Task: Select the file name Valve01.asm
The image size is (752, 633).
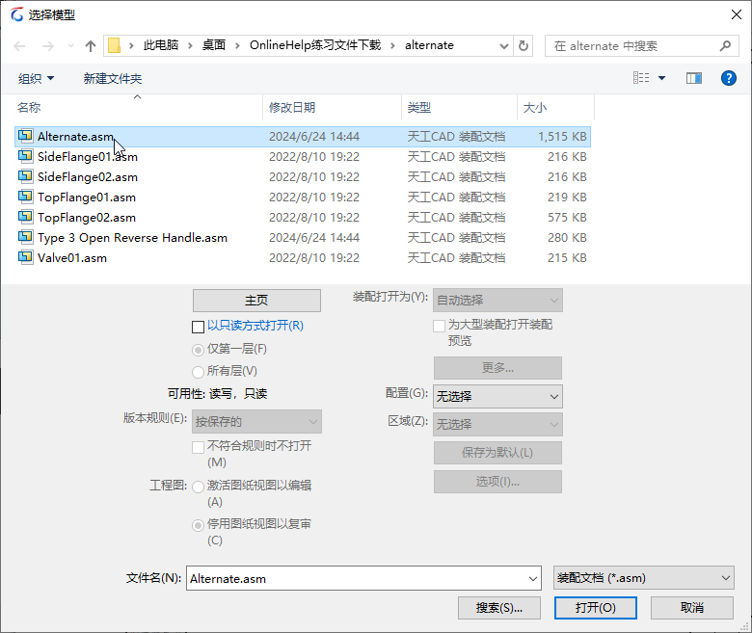Action: click(x=72, y=258)
